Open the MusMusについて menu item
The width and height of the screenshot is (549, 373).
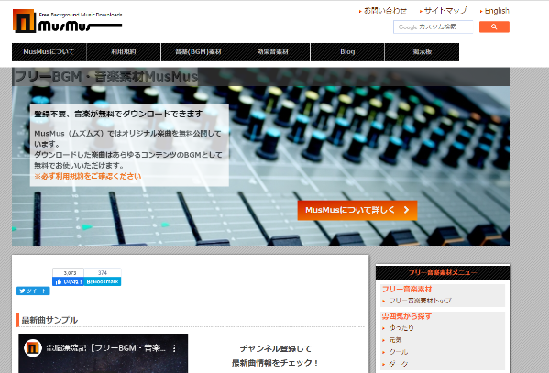coord(49,52)
